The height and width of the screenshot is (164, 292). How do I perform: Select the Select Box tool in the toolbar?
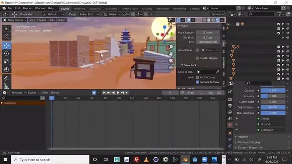[6, 29]
